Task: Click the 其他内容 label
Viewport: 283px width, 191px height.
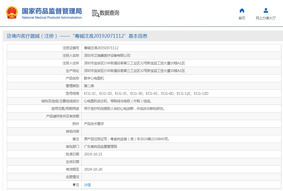Action: click(72, 131)
